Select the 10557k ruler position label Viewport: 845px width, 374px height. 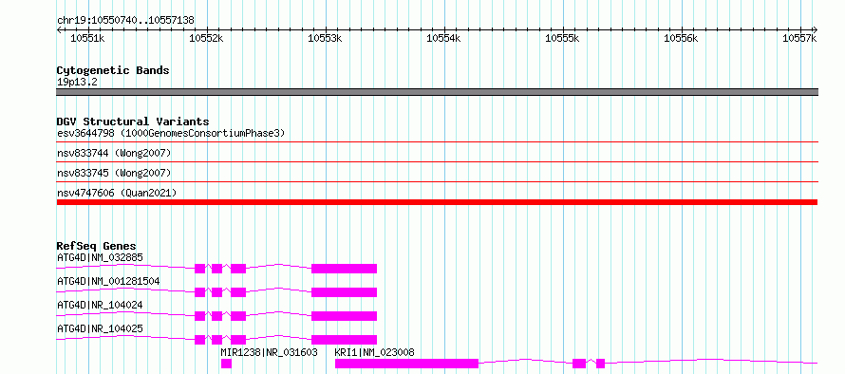coord(799,38)
